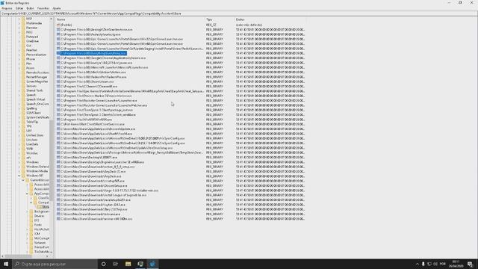478x269 pixels.
Task: Open the Exibir menu
Action: click(x=30, y=8)
